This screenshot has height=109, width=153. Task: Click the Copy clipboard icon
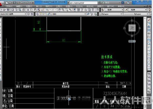[x=32, y=10]
